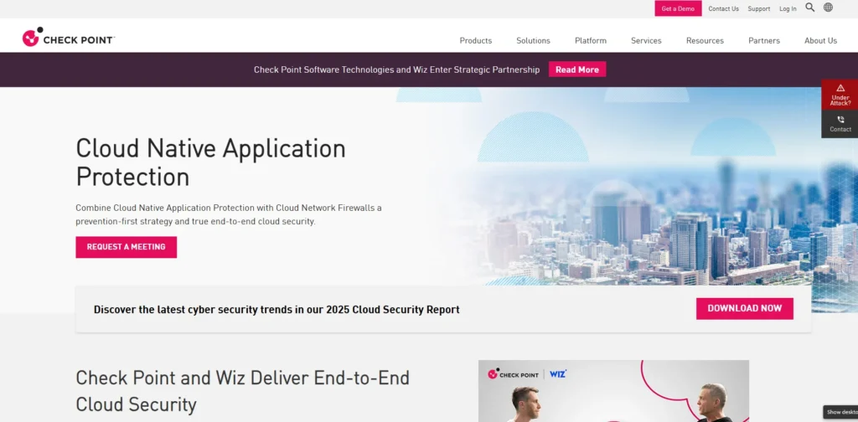Click the End-to-End Cloud Security heading
Image resolution: width=858 pixels, height=422 pixels.
[242, 391]
